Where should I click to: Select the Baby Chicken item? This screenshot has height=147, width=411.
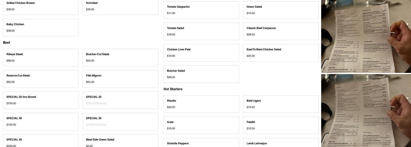(41, 28)
